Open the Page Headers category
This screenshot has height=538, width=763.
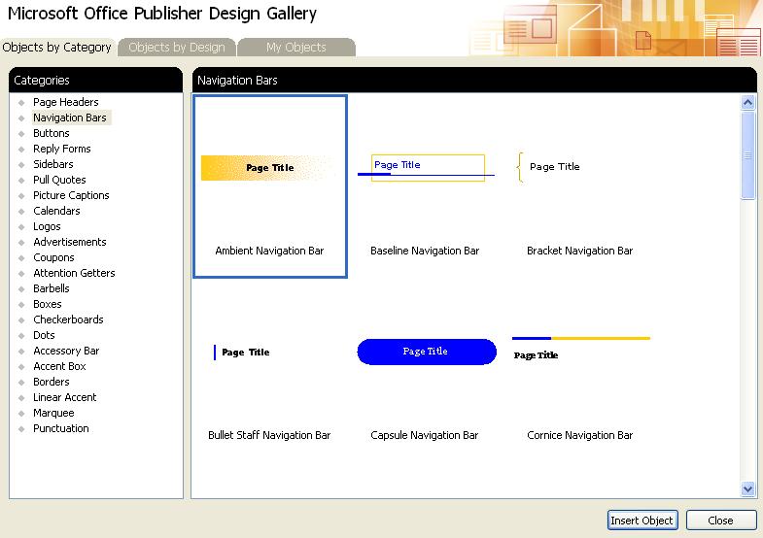pyautogui.click(x=65, y=102)
